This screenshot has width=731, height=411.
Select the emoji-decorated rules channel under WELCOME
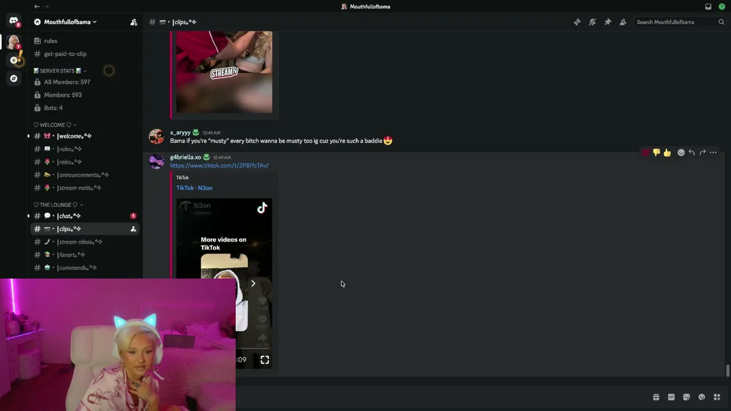(x=86, y=149)
